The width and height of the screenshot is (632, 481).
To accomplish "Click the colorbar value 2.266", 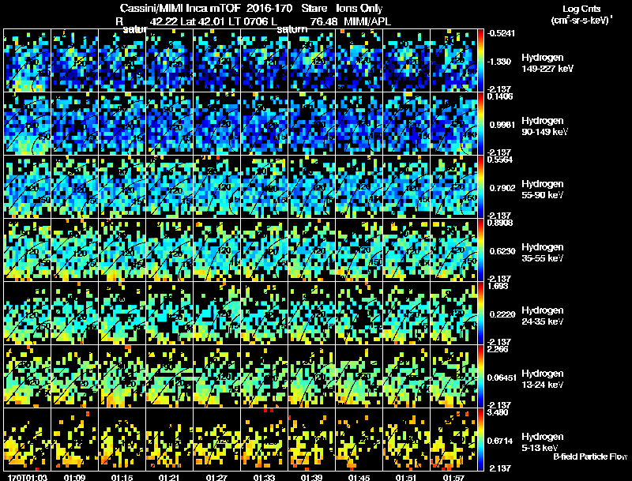I will 498,349.
